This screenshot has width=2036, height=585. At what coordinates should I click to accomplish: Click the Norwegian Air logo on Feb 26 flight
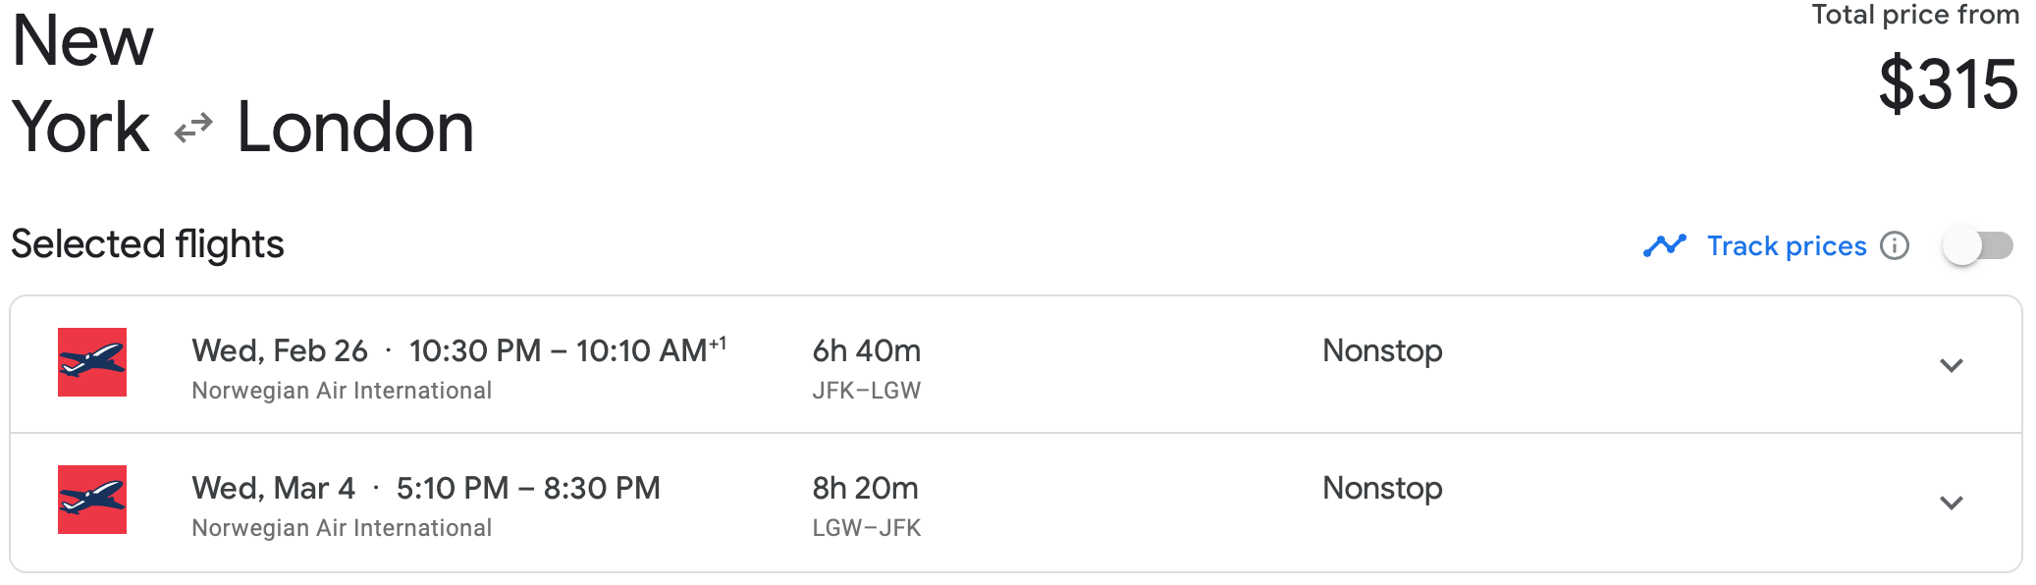[92, 362]
